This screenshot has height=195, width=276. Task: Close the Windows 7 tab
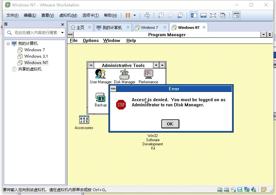coord(165,28)
